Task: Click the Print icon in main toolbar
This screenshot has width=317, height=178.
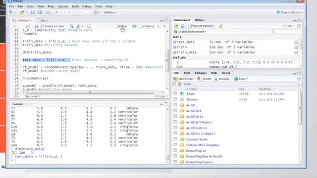Action: click(x=48, y=12)
